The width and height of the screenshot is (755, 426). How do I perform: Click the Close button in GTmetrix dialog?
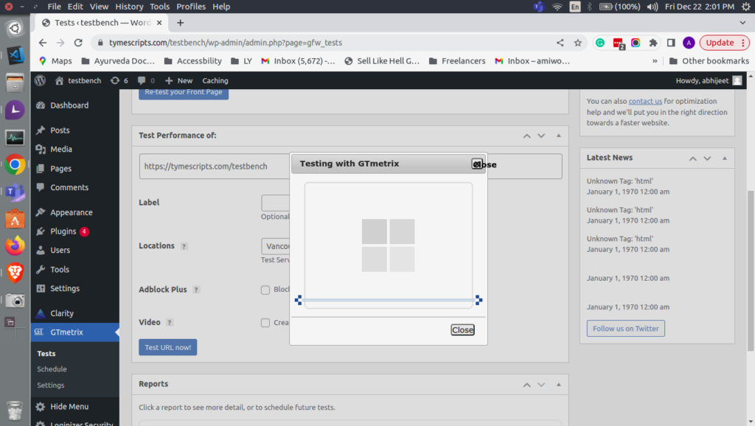[462, 330]
